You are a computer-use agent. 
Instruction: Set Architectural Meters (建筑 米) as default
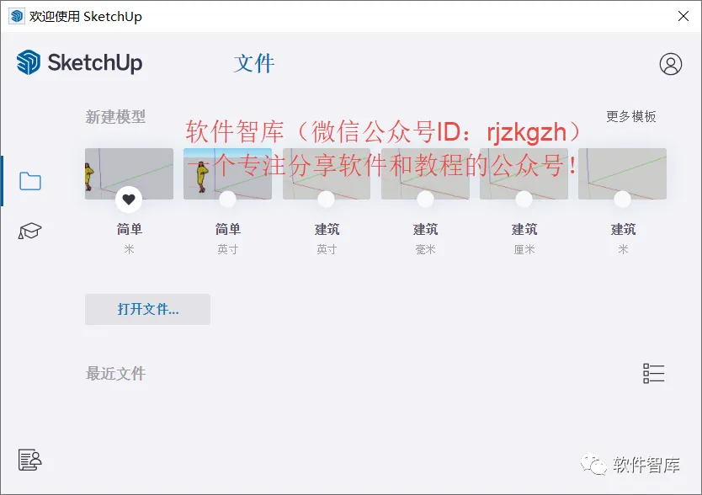pyautogui.click(x=622, y=199)
